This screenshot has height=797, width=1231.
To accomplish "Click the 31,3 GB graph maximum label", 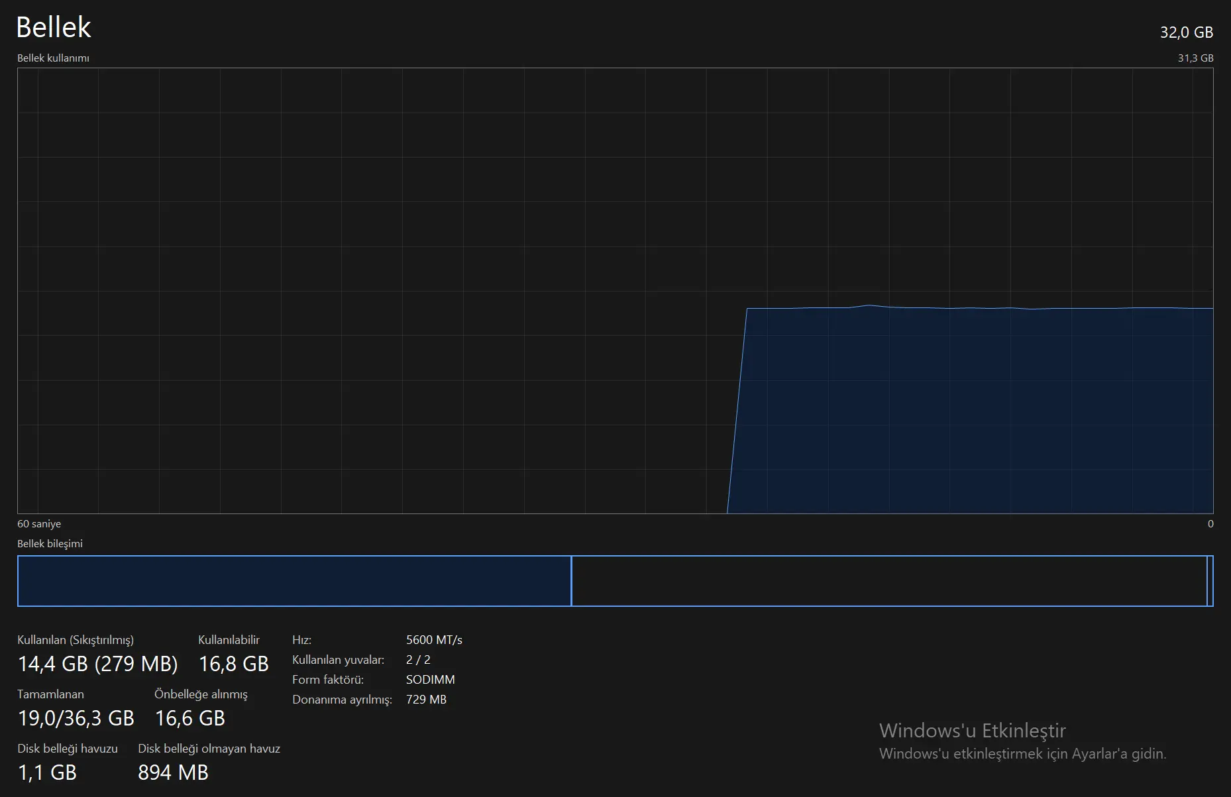I will tap(1195, 58).
